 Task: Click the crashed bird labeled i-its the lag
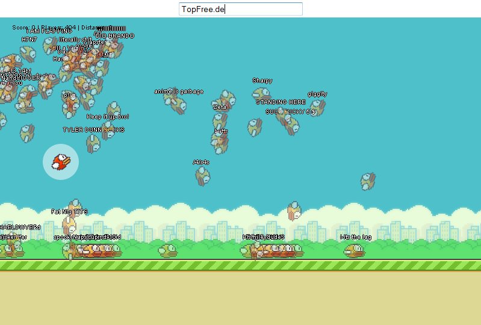355,250
